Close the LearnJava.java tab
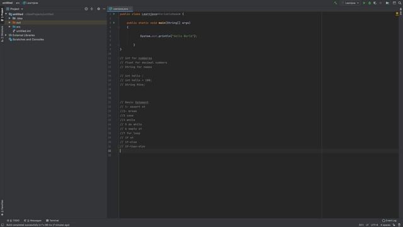The height and width of the screenshot is (227, 403). point(131,9)
